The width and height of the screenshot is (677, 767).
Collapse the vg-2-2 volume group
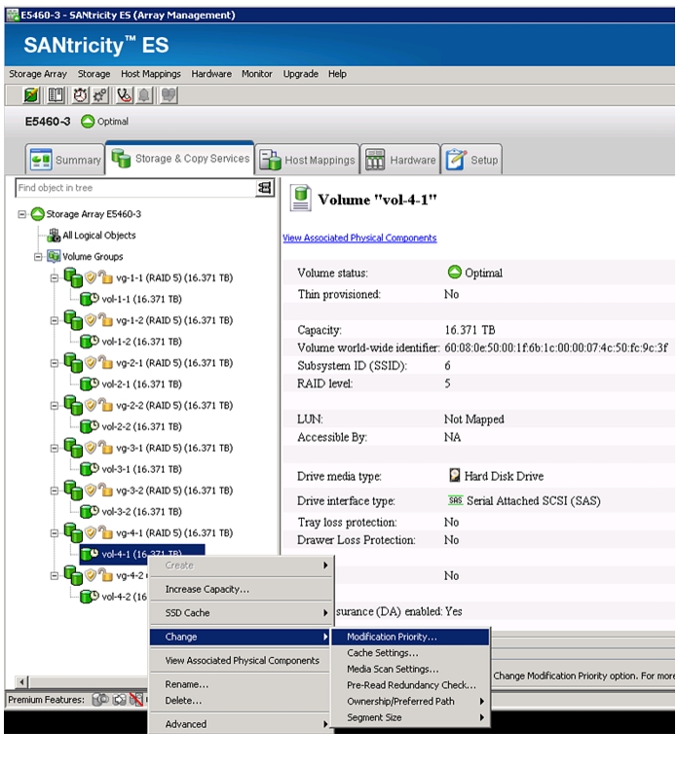55,406
